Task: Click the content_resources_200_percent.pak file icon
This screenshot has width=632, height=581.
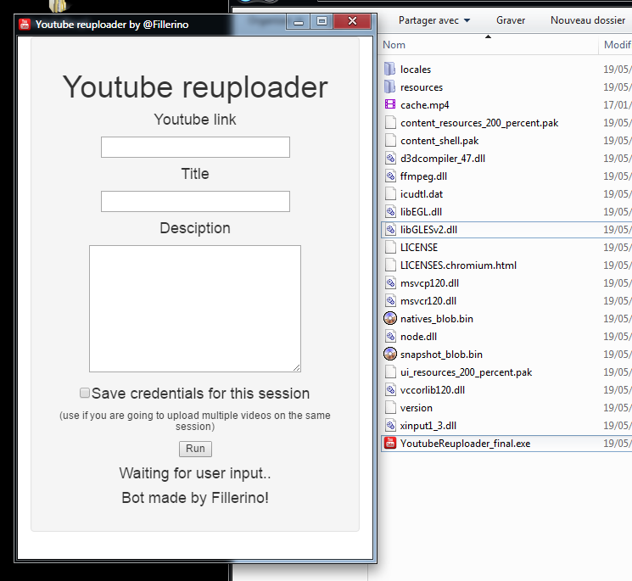Action: 389,122
